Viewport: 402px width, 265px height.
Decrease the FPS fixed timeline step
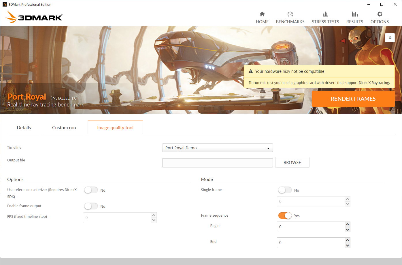154,220
